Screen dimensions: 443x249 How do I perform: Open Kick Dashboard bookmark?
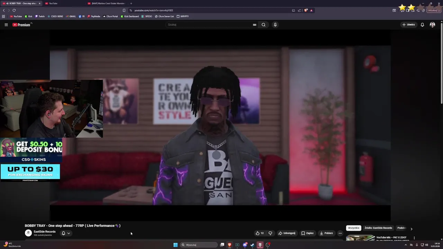[x=130, y=16]
